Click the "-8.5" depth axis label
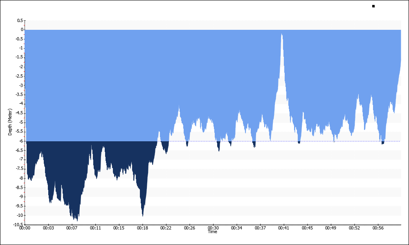The image size is (409, 245). click(x=20, y=187)
